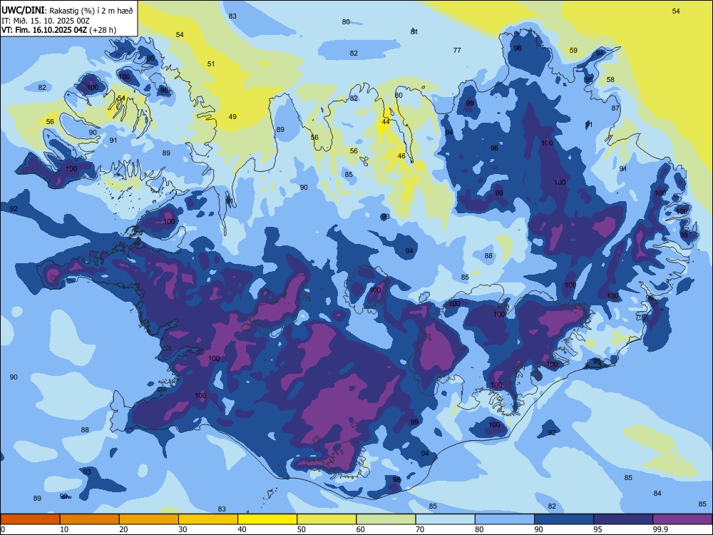Click the bright yellow 40–50 legend swatch

267,519
